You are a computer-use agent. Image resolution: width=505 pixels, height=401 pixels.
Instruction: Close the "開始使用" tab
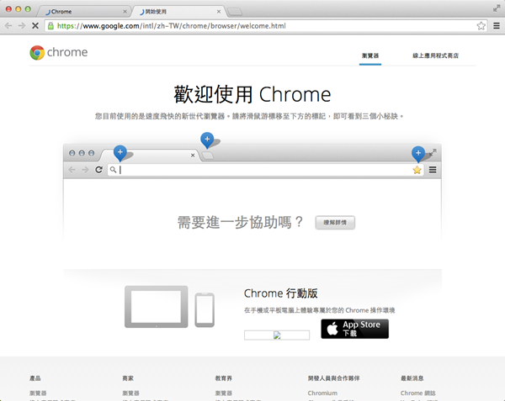click(221, 13)
